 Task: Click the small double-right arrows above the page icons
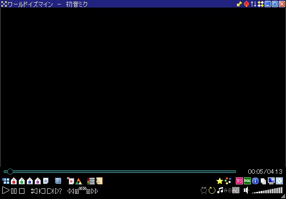[85, 188]
